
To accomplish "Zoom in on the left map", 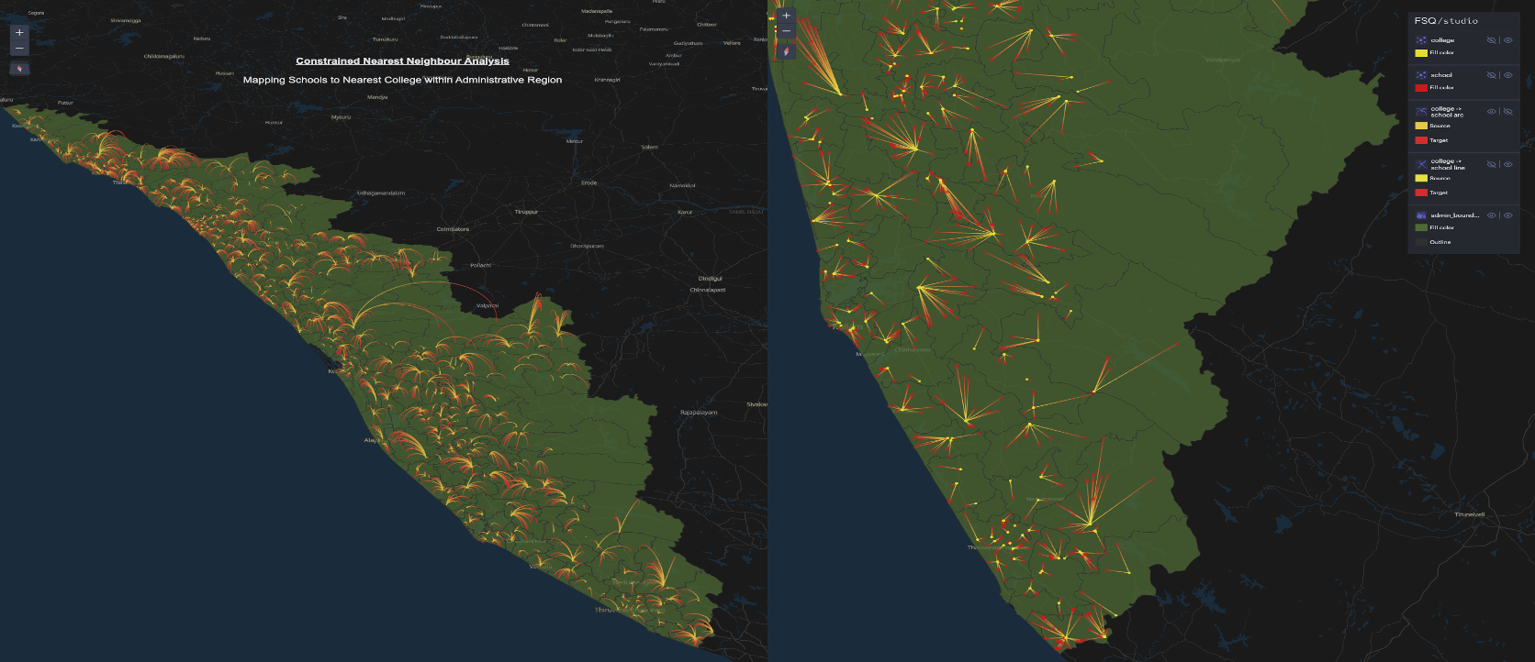I will tap(19, 32).
